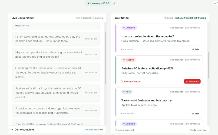Screen dimensions: 218x135
Task: Click 'Early signal, not yet conclusive' text
Action: 140,73
